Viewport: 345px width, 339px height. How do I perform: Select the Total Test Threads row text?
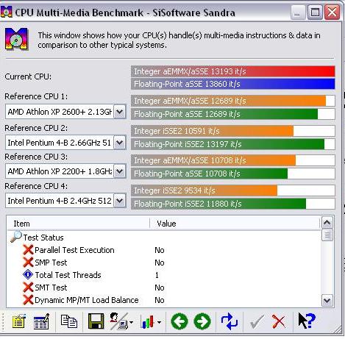point(68,275)
